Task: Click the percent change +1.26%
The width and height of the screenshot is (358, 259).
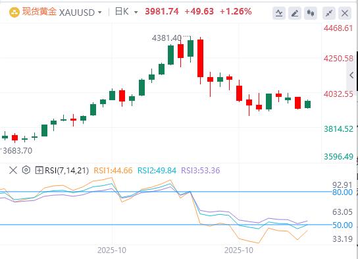Action: (236, 11)
